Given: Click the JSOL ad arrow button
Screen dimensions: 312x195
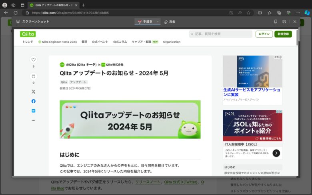Looking at the screenshot, I should point(276,153).
